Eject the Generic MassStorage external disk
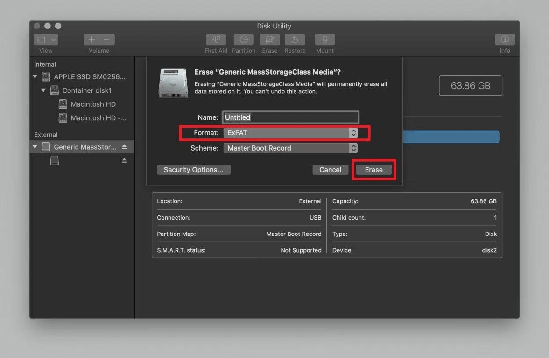549x358 pixels. tap(124, 146)
